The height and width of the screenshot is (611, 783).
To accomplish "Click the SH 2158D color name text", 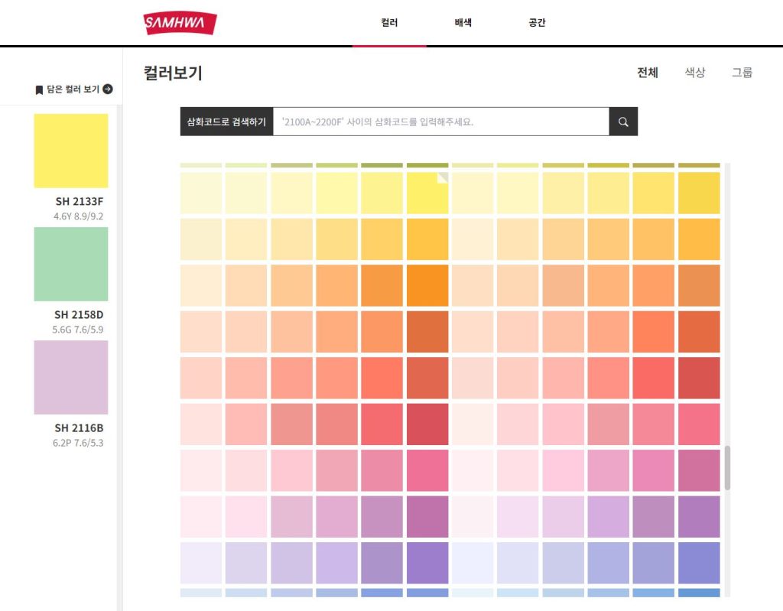I will tap(79, 314).
